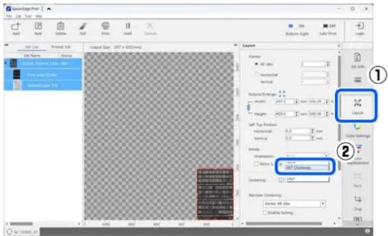This screenshot has height=236, width=388.
Task: Click the Hold pause icon
Action: [x=128, y=25]
